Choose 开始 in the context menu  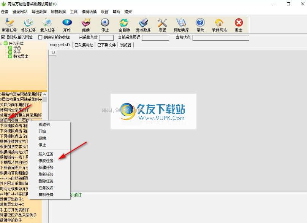tap(49, 131)
